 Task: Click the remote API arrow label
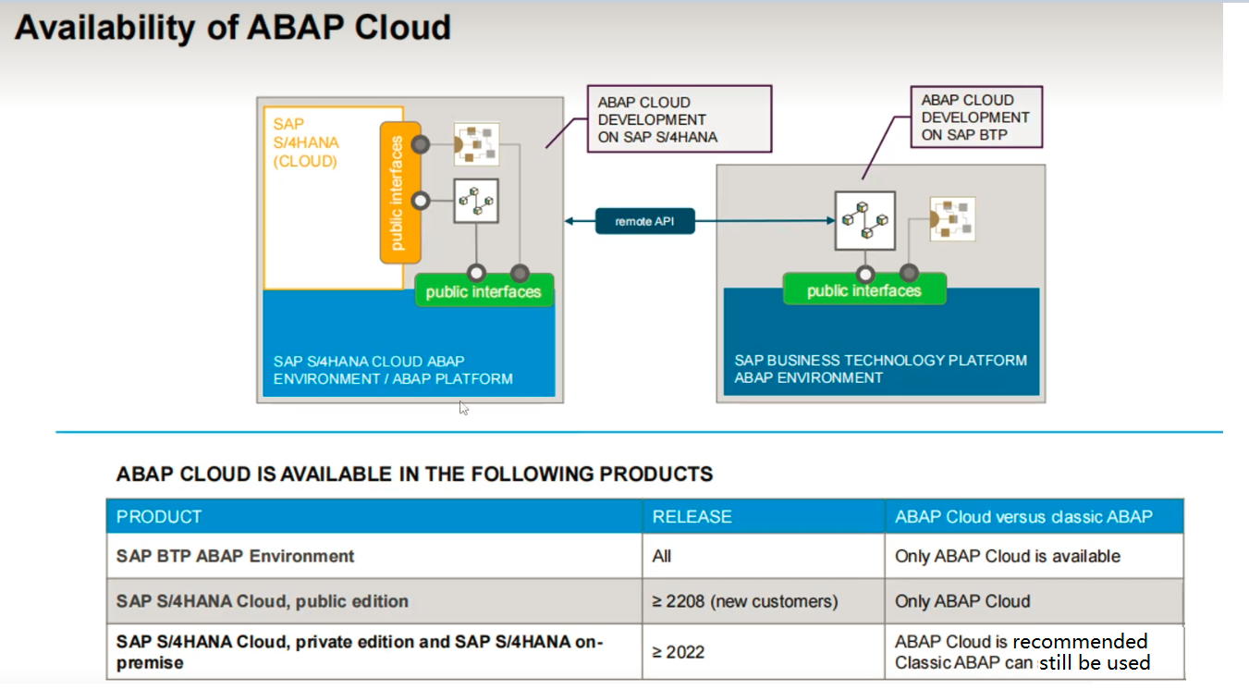pyautogui.click(x=645, y=220)
